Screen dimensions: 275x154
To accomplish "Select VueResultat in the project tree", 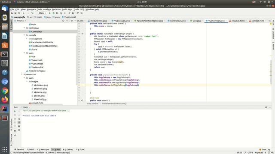I will point(37,67).
